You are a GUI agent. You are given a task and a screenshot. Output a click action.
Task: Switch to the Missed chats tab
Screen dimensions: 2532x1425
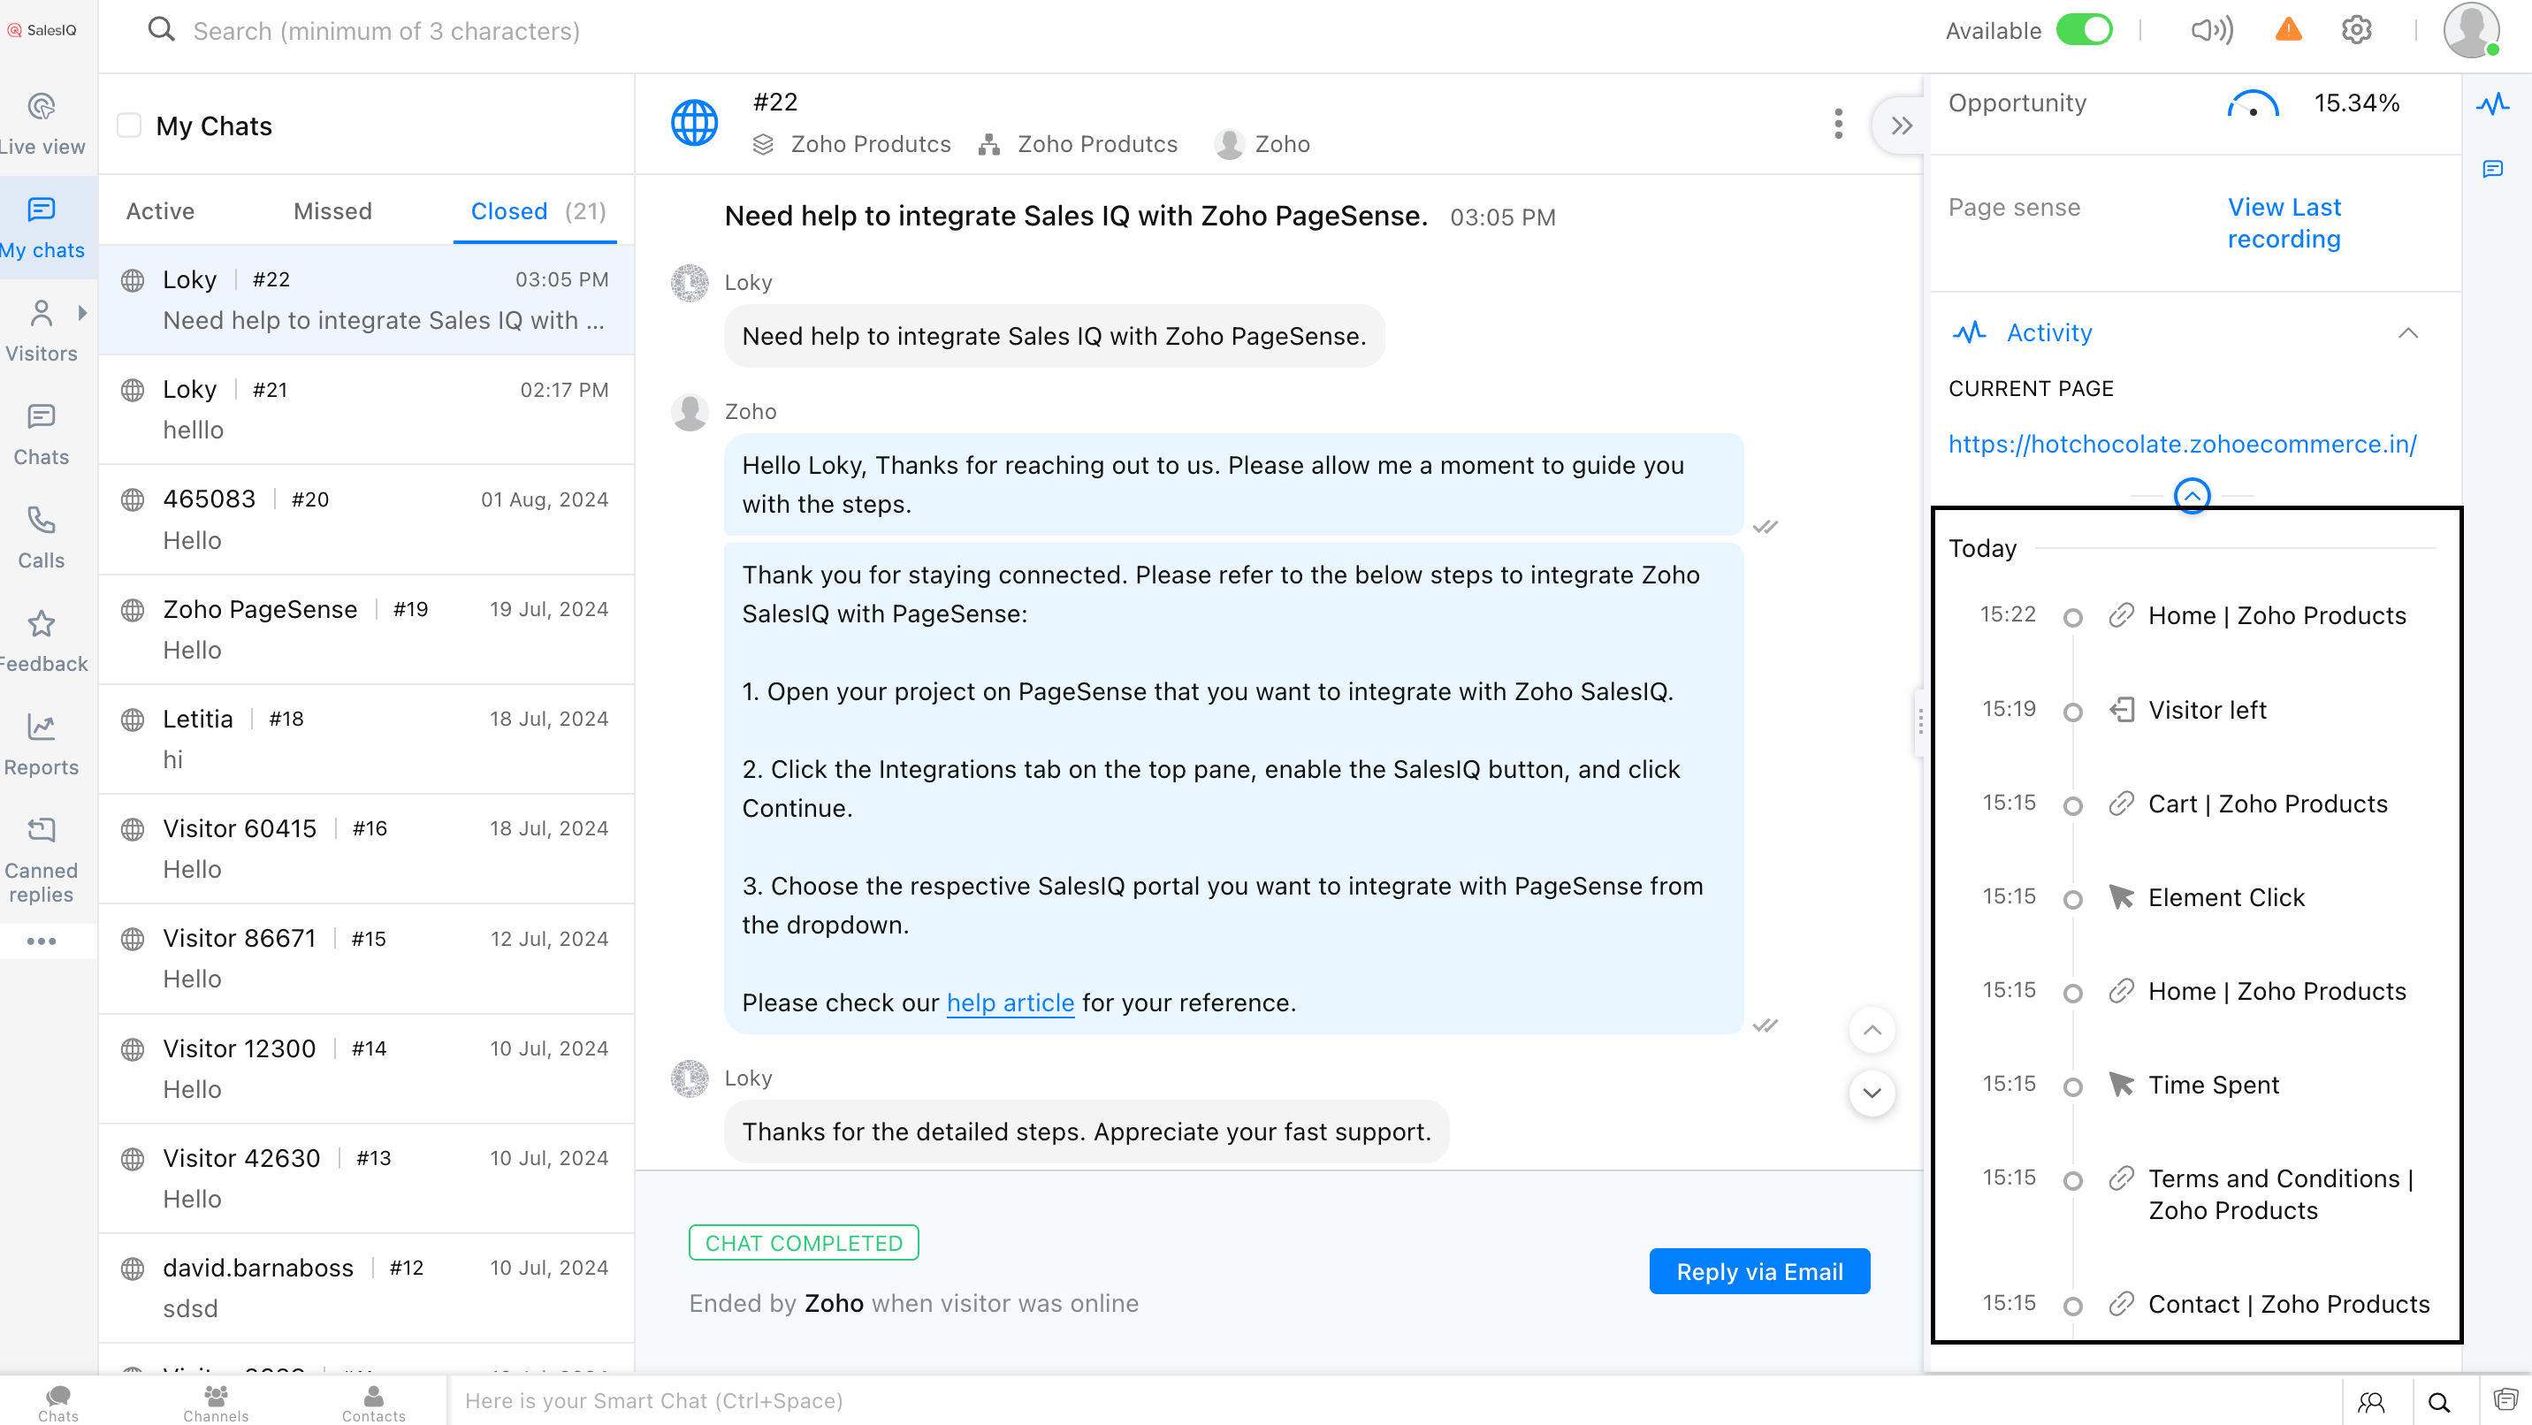[x=332, y=211]
